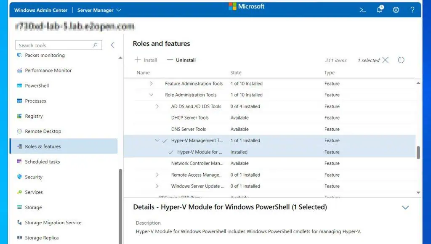
Task: Click the Roles & features sidebar icon
Action: click(19, 146)
